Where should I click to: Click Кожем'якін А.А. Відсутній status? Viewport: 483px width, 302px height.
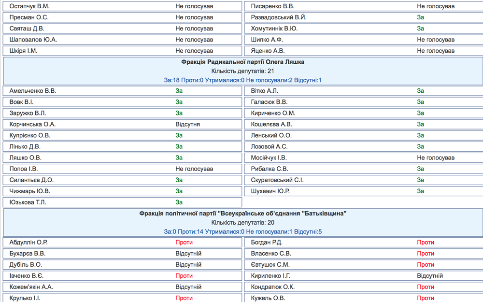(x=188, y=287)
